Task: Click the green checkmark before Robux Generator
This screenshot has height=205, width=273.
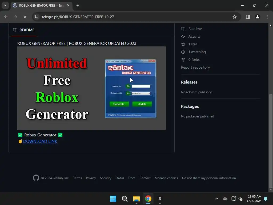Action: point(20,135)
